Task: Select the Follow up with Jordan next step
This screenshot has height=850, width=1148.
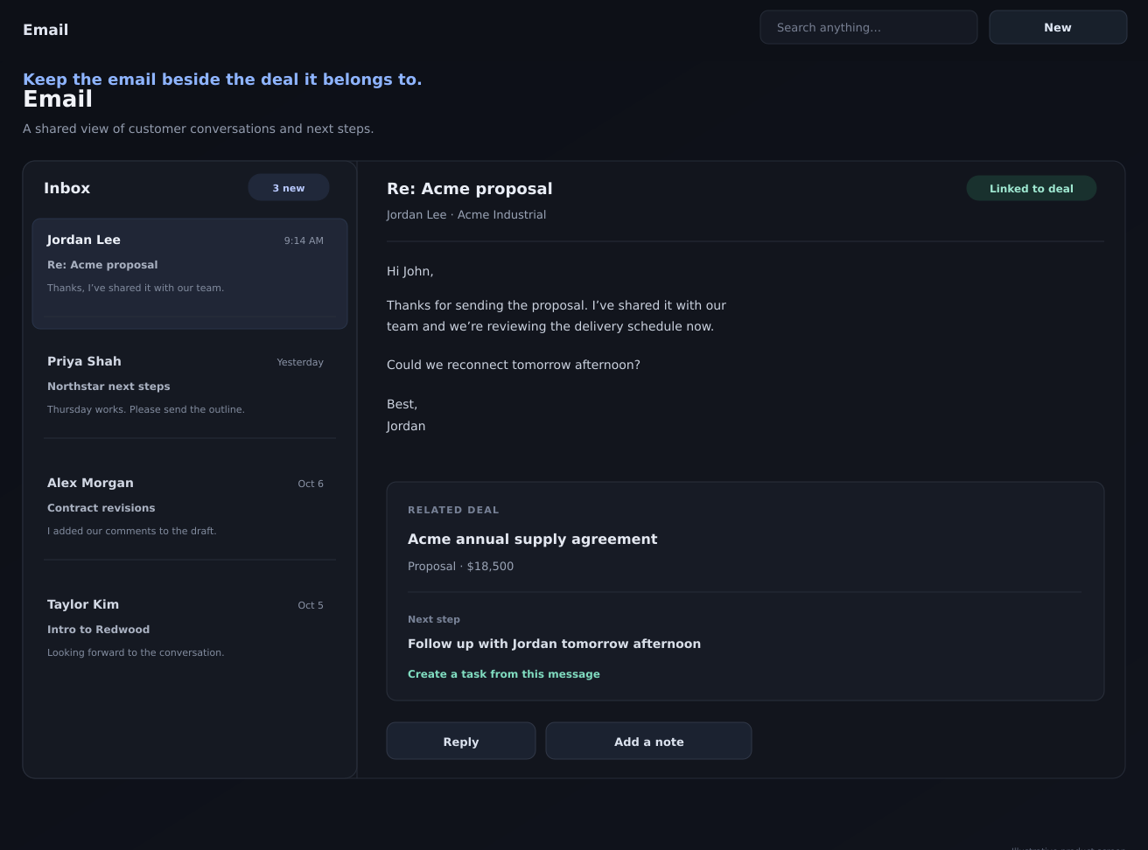Action: pos(554,644)
